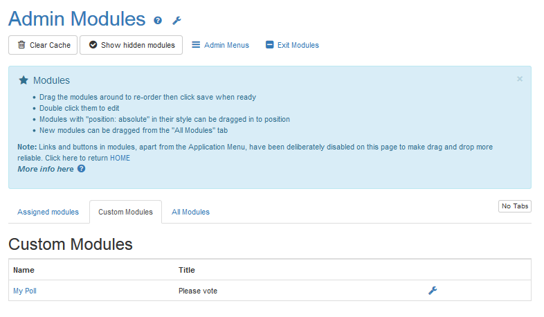Viewport: 544px width, 317px height.
Task: Click the wrench icon next to page title
Action: (176, 21)
